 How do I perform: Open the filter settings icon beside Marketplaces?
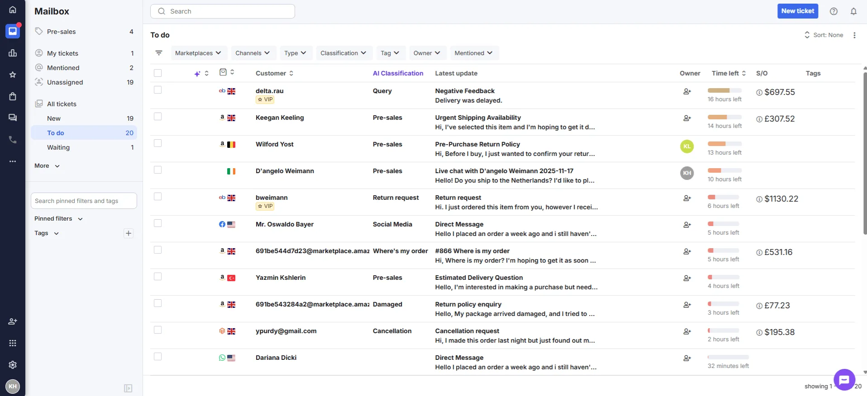point(159,53)
